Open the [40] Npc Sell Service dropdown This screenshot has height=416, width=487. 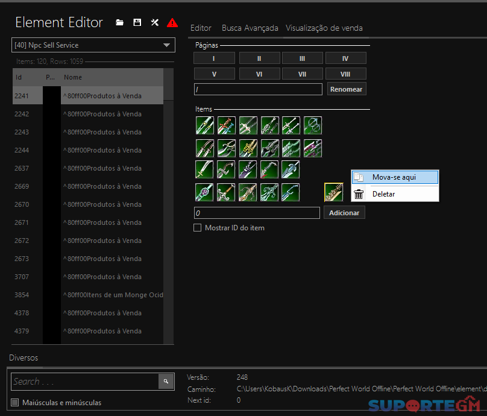(x=93, y=45)
